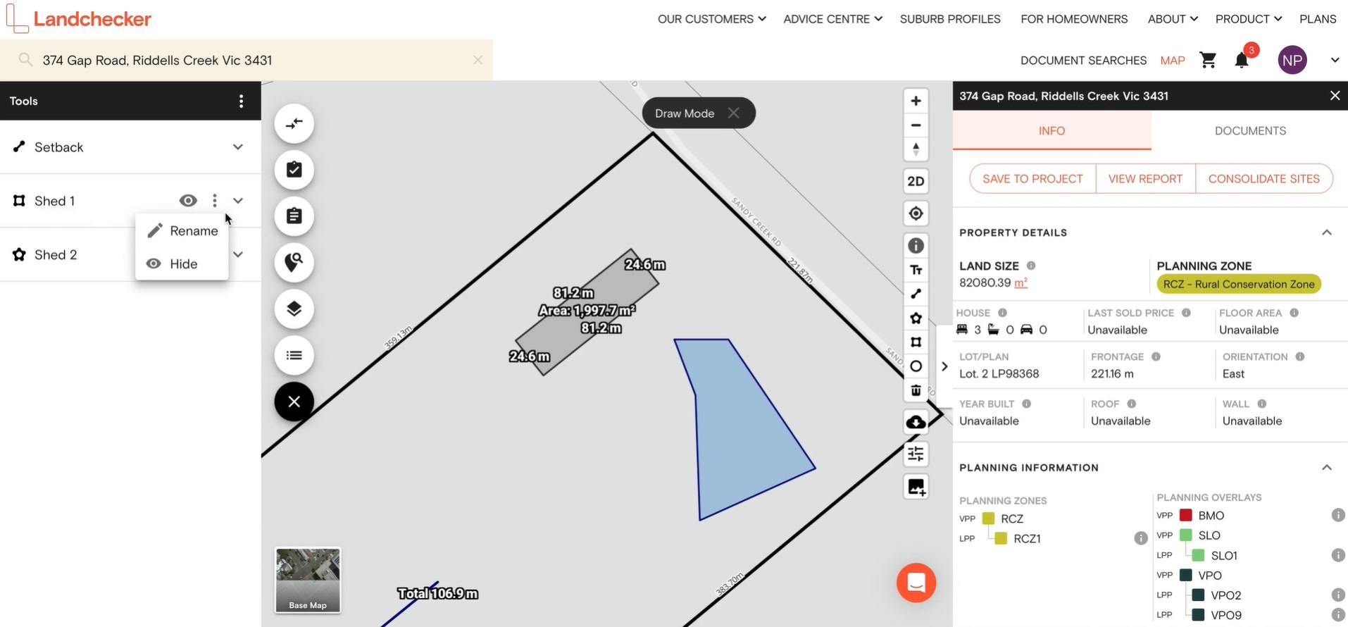Open Tools panel three-dot menu
The width and height of the screenshot is (1348, 627).
click(241, 101)
